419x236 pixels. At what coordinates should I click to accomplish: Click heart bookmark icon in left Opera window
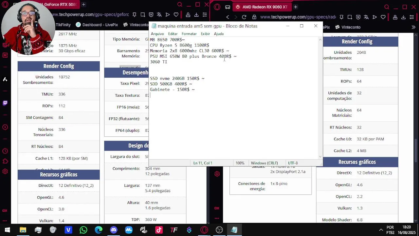tap(176, 15)
